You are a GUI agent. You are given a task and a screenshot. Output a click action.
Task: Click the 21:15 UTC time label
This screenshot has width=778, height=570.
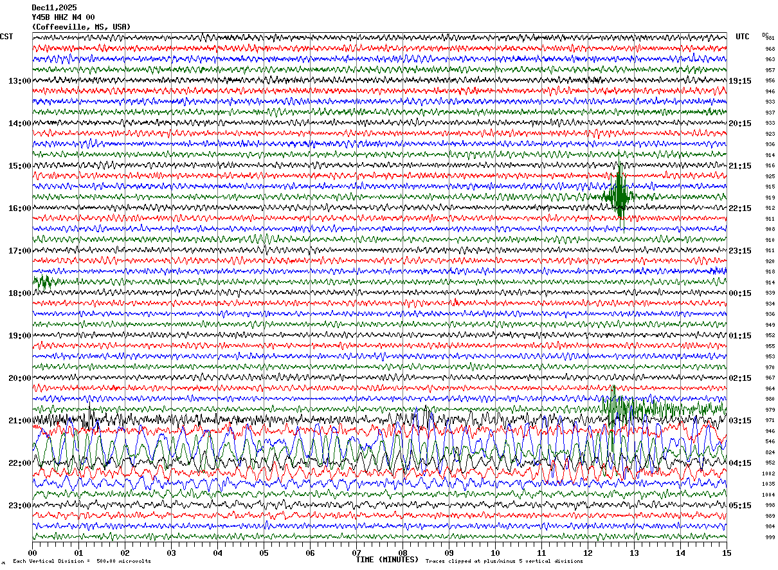click(740, 166)
